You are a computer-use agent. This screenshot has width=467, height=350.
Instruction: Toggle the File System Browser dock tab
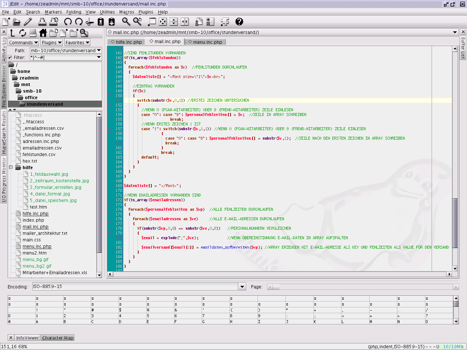click(x=4, y=86)
